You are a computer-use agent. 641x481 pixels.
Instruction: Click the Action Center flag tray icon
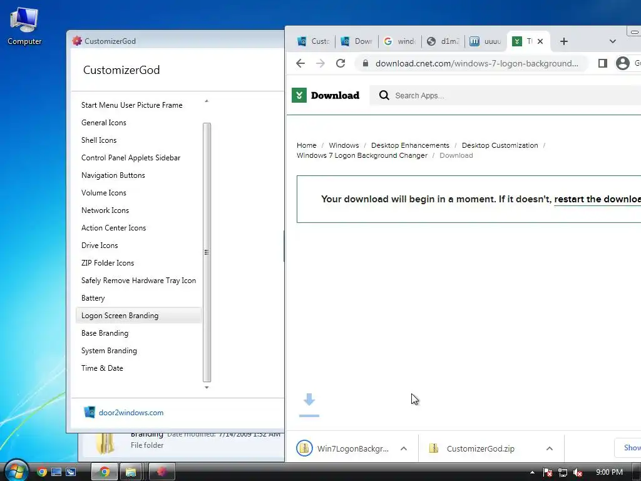pos(547,472)
